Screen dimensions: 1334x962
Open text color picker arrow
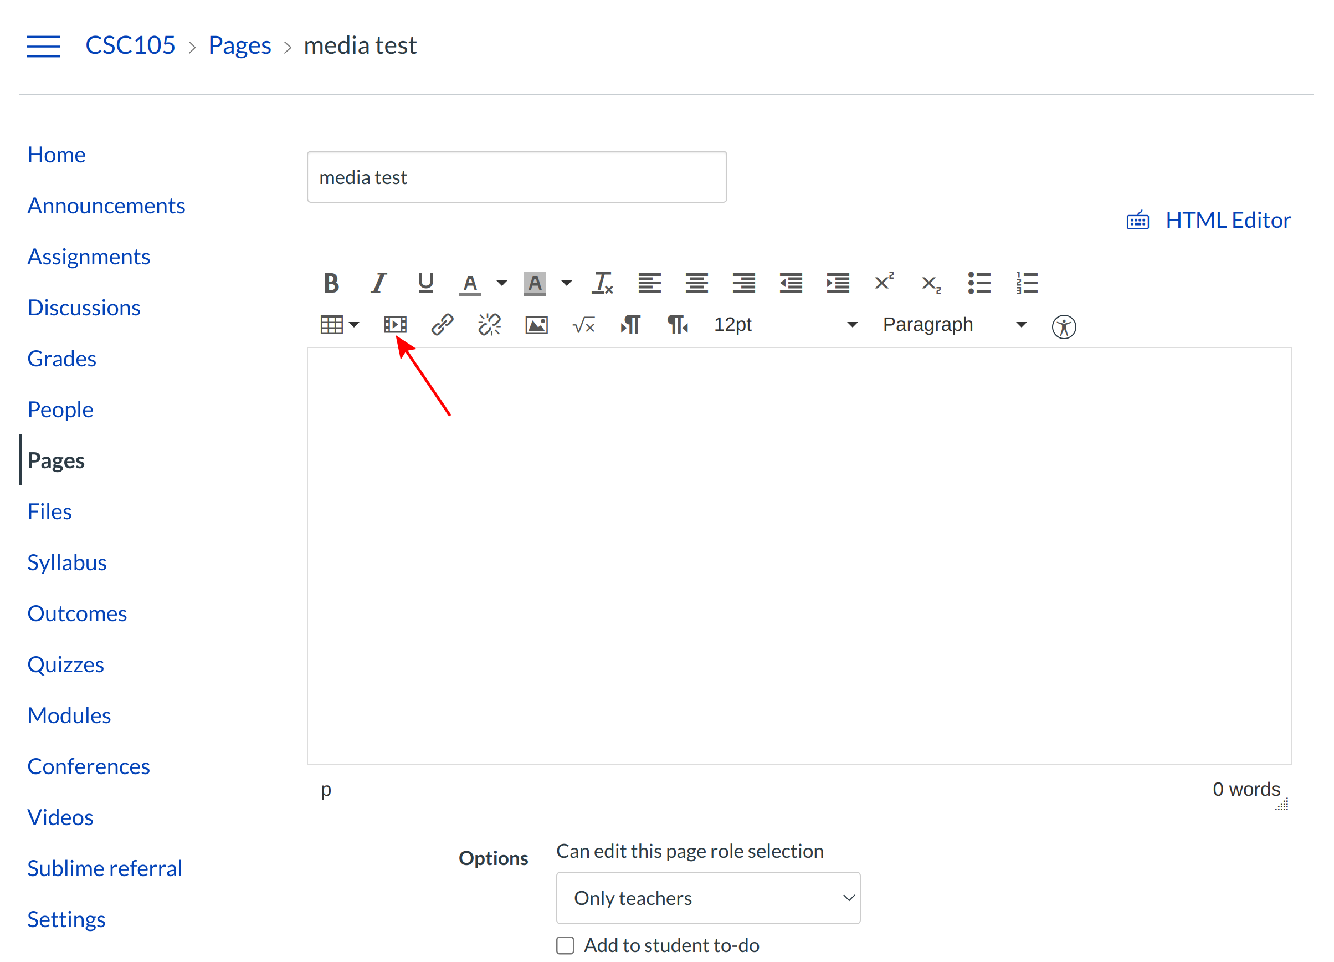pyautogui.click(x=502, y=283)
